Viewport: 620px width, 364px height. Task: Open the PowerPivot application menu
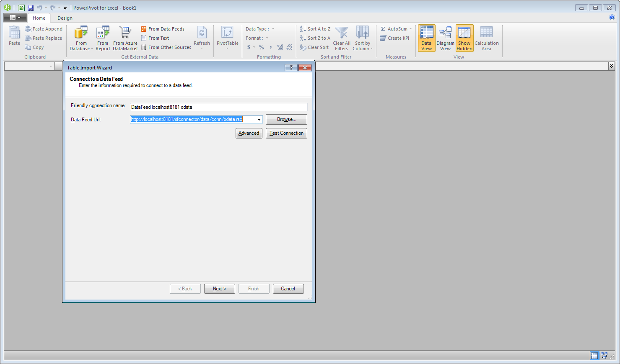[x=15, y=18]
